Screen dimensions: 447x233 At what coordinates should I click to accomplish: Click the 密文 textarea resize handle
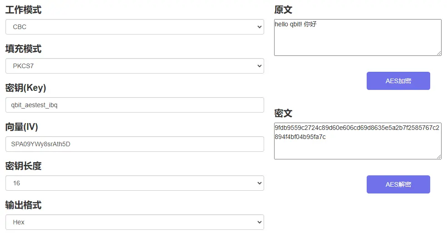pos(439,157)
